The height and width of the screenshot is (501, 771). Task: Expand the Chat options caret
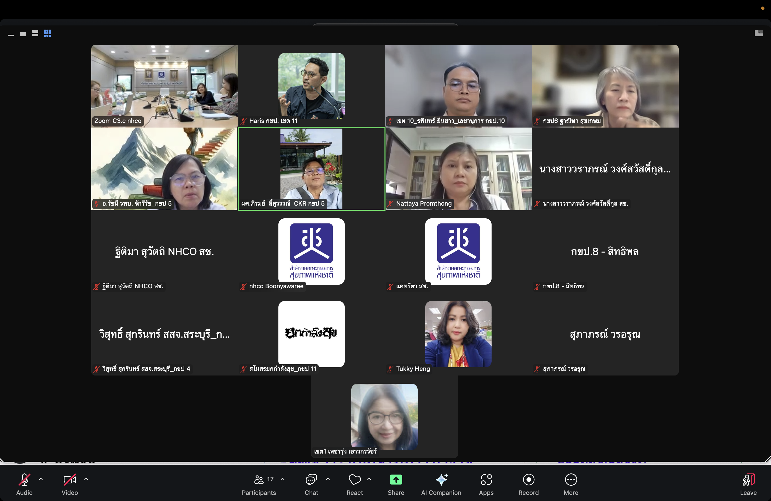point(328,479)
